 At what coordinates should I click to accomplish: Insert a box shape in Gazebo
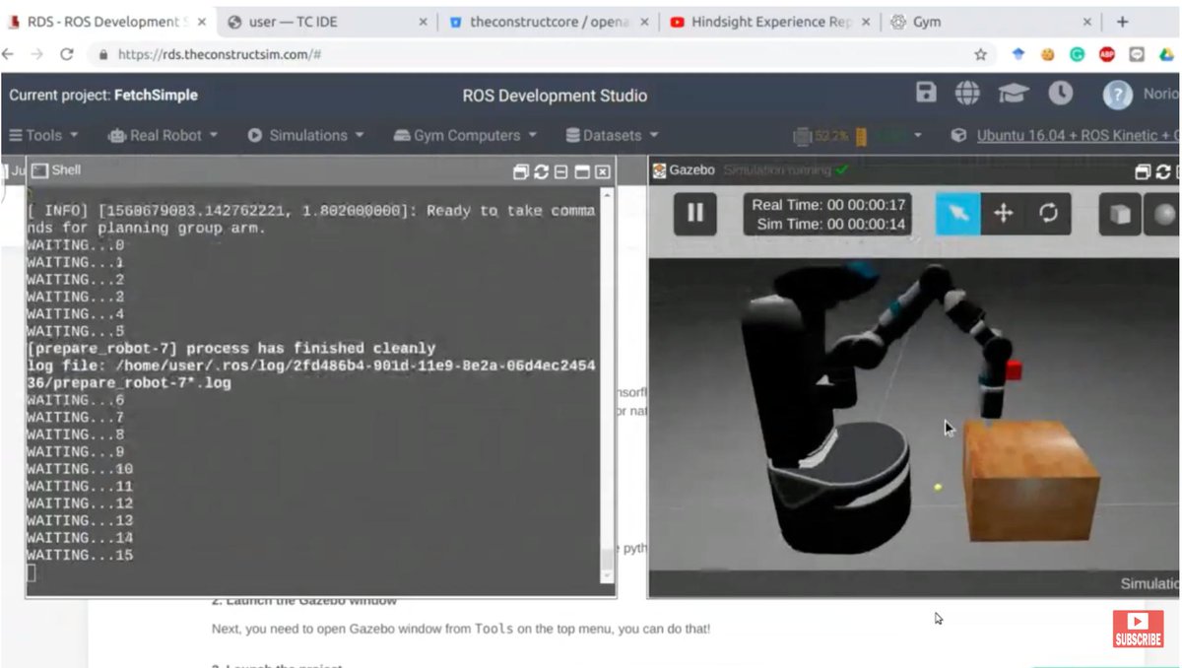[x=1120, y=216]
